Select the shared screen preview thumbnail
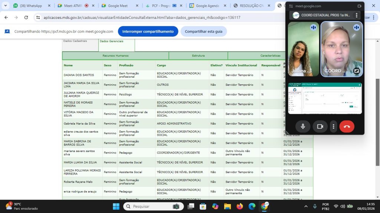 point(325,98)
